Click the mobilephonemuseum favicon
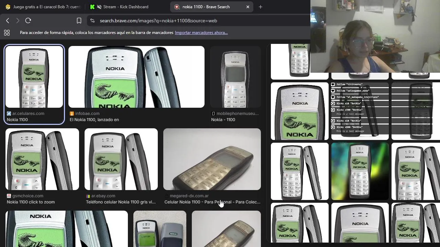Image resolution: width=440 pixels, height=247 pixels. pyautogui.click(x=213, y=114)
